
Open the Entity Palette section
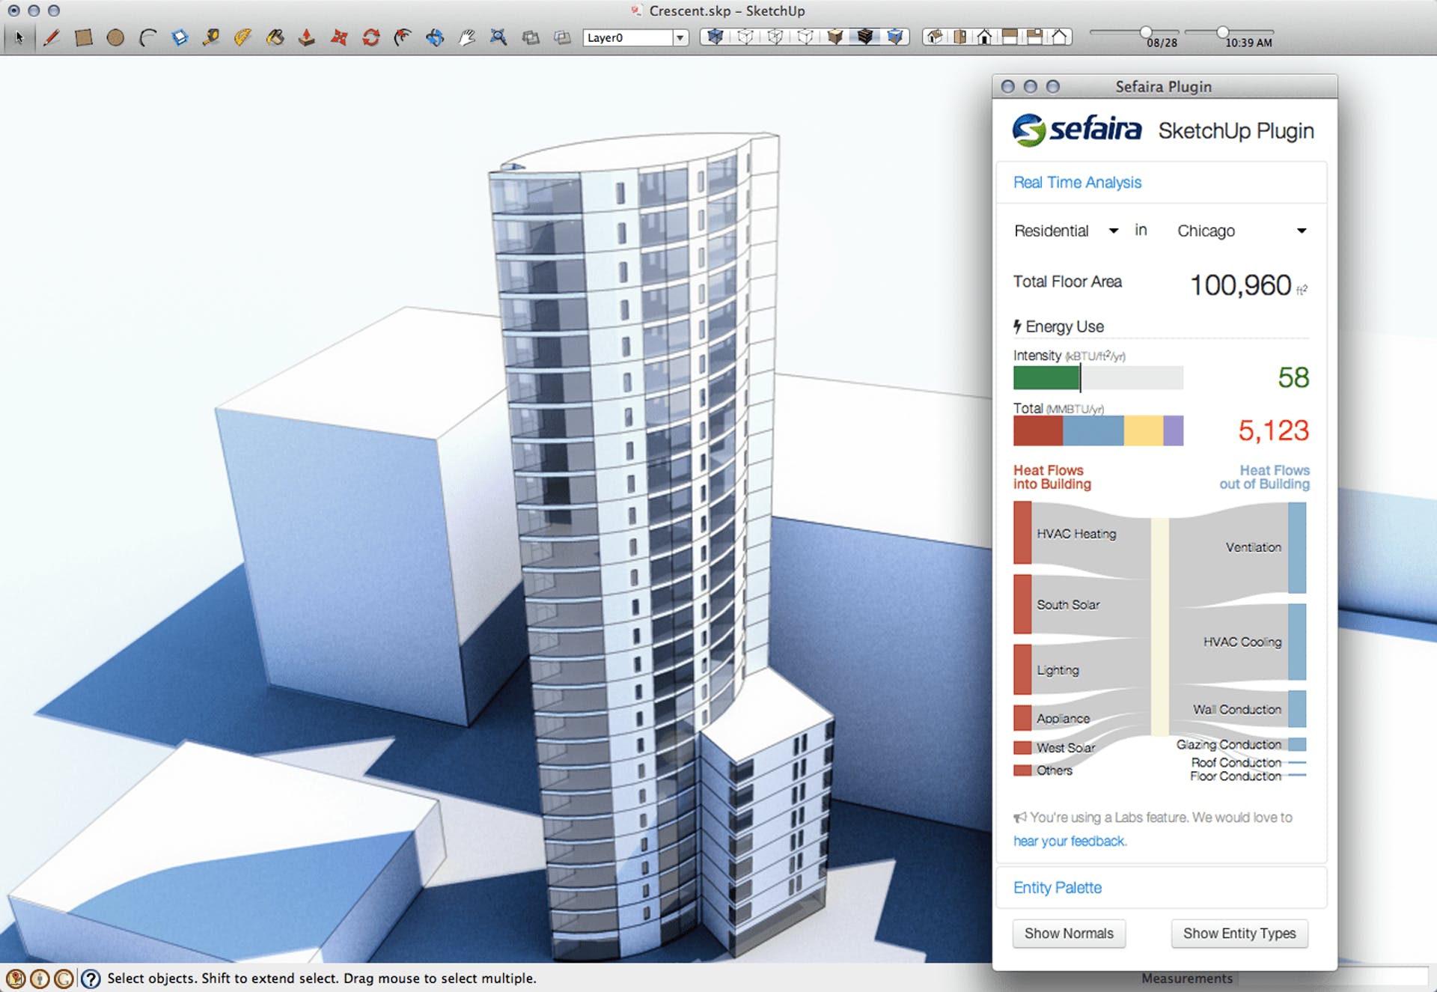1057,888
